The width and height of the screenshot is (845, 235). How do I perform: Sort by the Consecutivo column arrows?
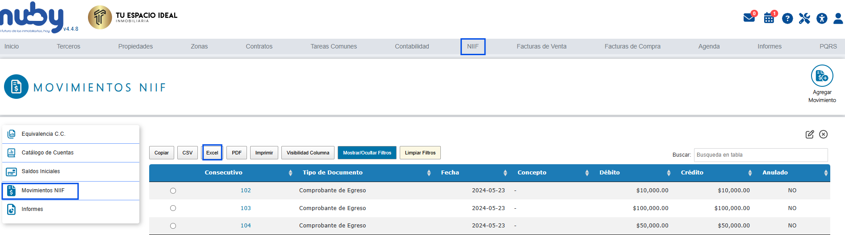290,173
